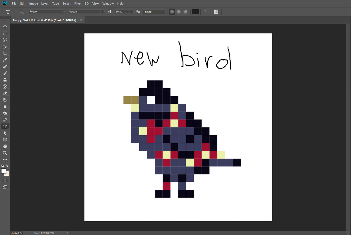
Task: Expand the font size dropdown arrow
Action: (131, 12)
